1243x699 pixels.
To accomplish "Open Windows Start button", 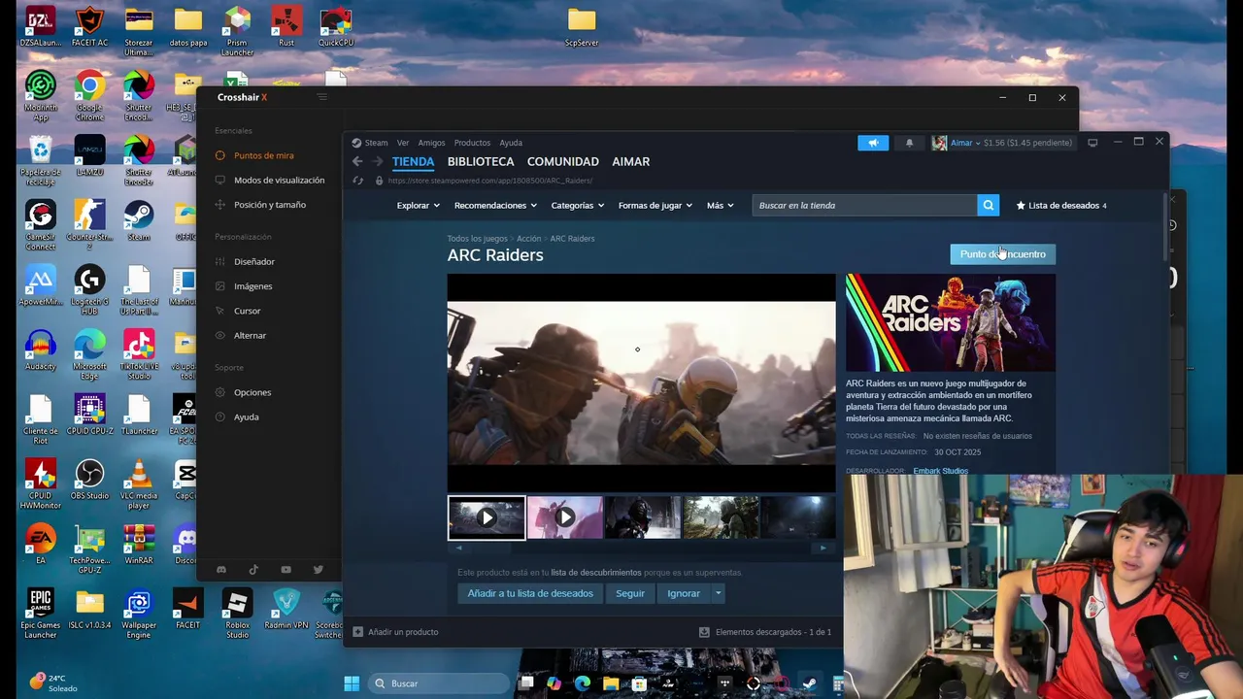I will pos(352,683).
